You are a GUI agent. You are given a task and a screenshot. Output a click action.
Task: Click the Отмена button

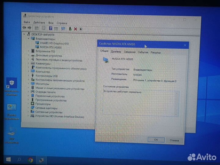point(174,140)
